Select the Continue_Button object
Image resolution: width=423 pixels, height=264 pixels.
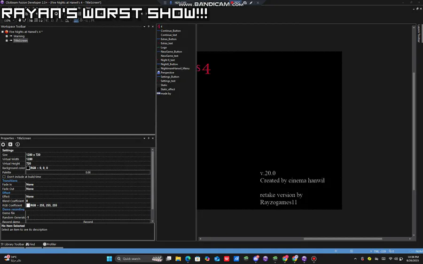(171, 31)
